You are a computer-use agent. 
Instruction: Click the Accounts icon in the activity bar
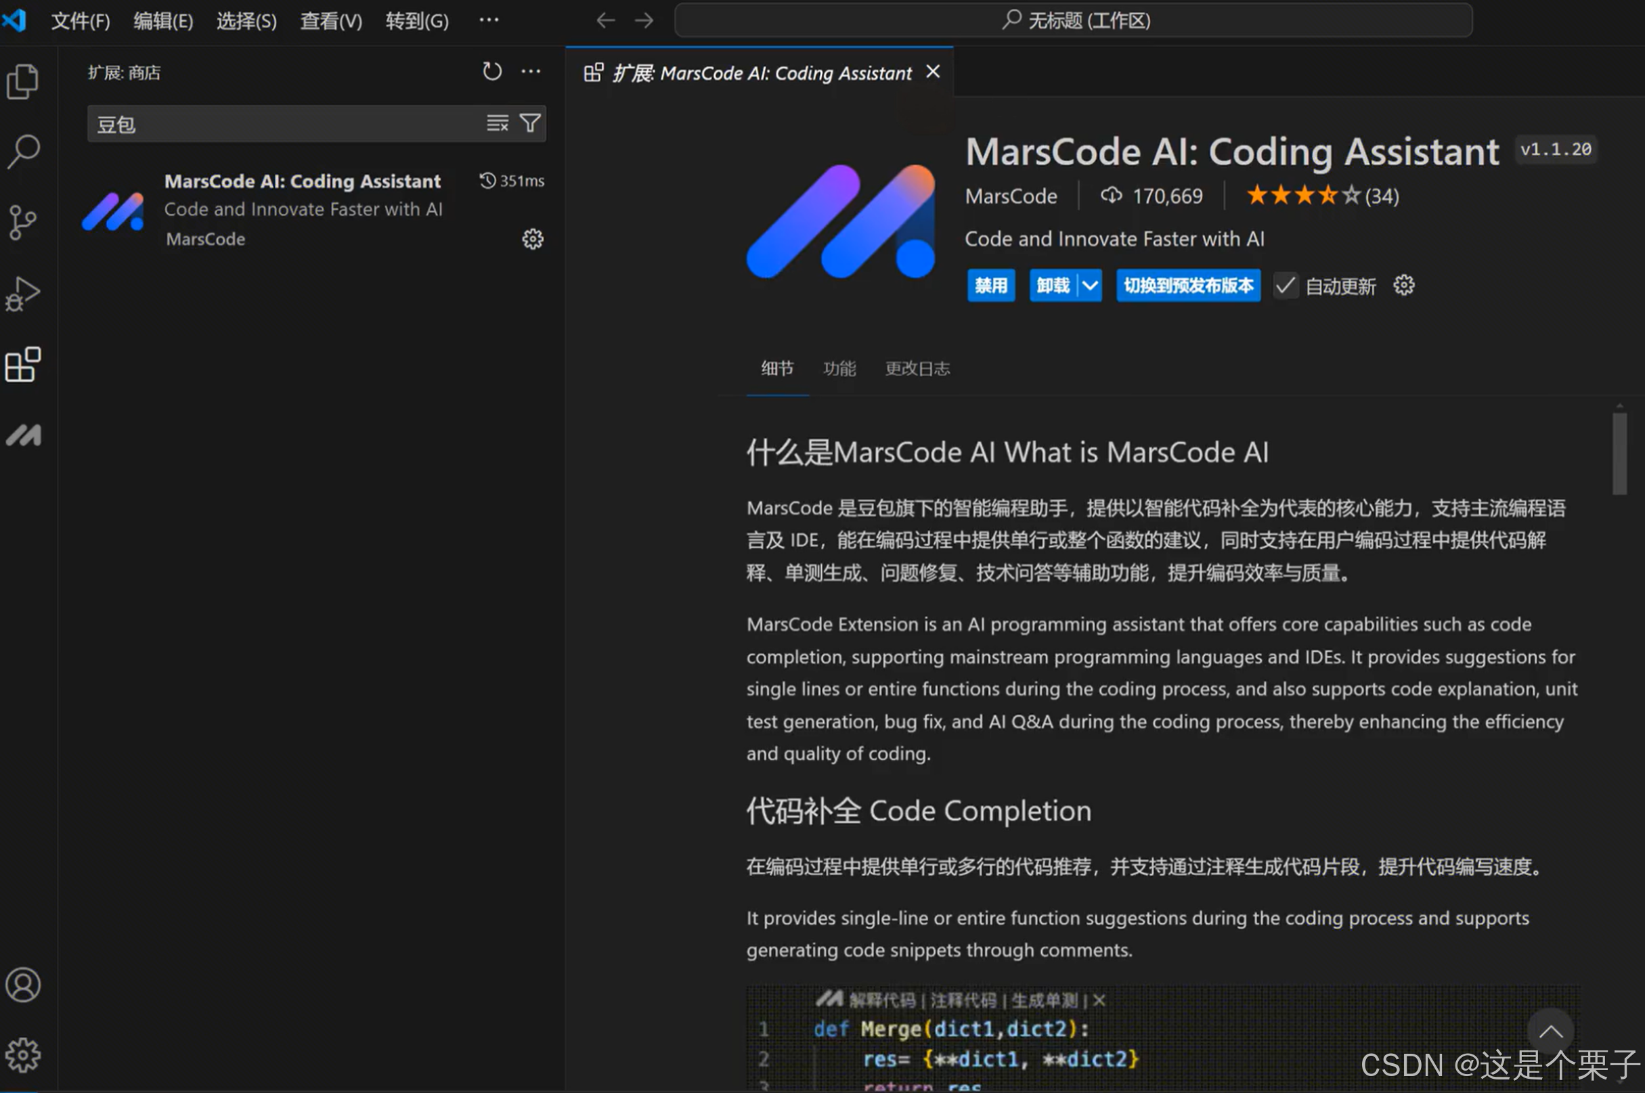point(23,985)
